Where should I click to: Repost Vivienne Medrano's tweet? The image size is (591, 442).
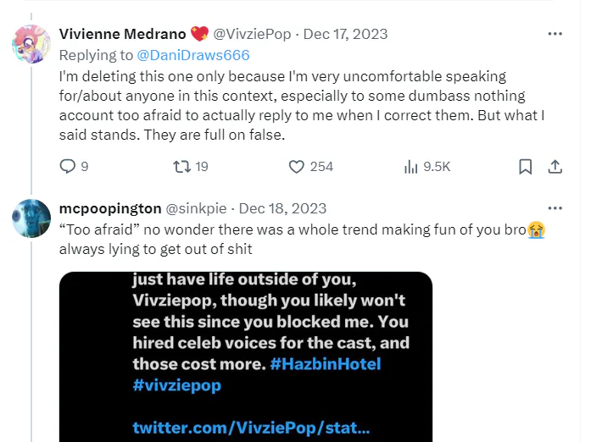(x=180, y=167)
